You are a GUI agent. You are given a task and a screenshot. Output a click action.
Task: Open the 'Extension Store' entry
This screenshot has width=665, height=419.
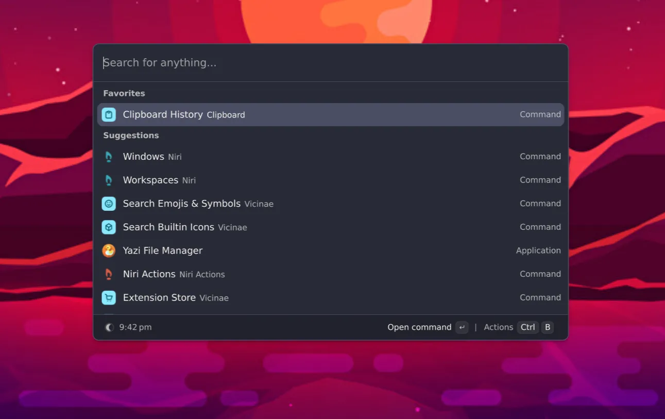pos(331,298)
